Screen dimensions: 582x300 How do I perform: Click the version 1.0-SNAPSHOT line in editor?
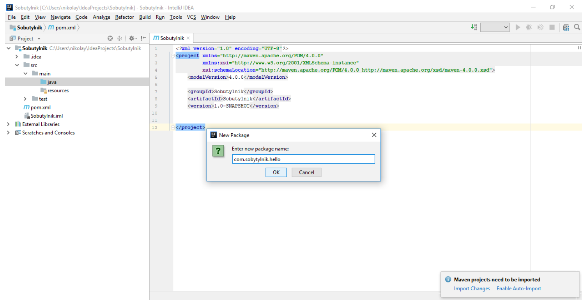[x=233, y=106]
